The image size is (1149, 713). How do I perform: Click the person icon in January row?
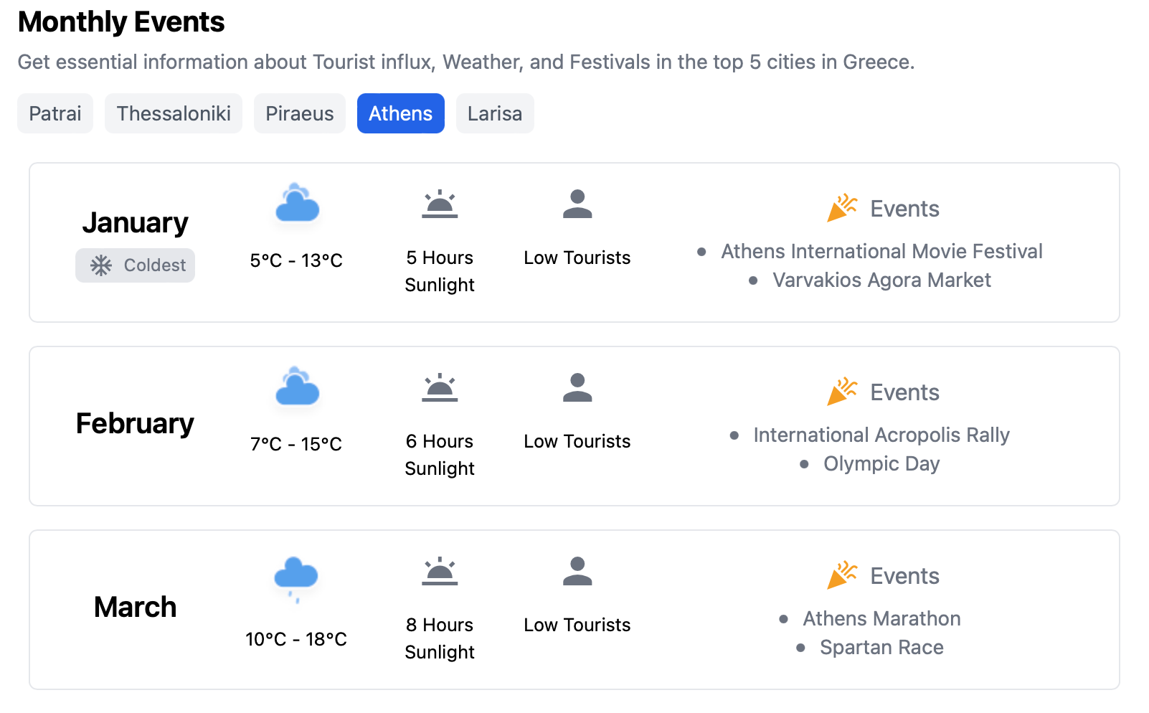click(577, 204)
